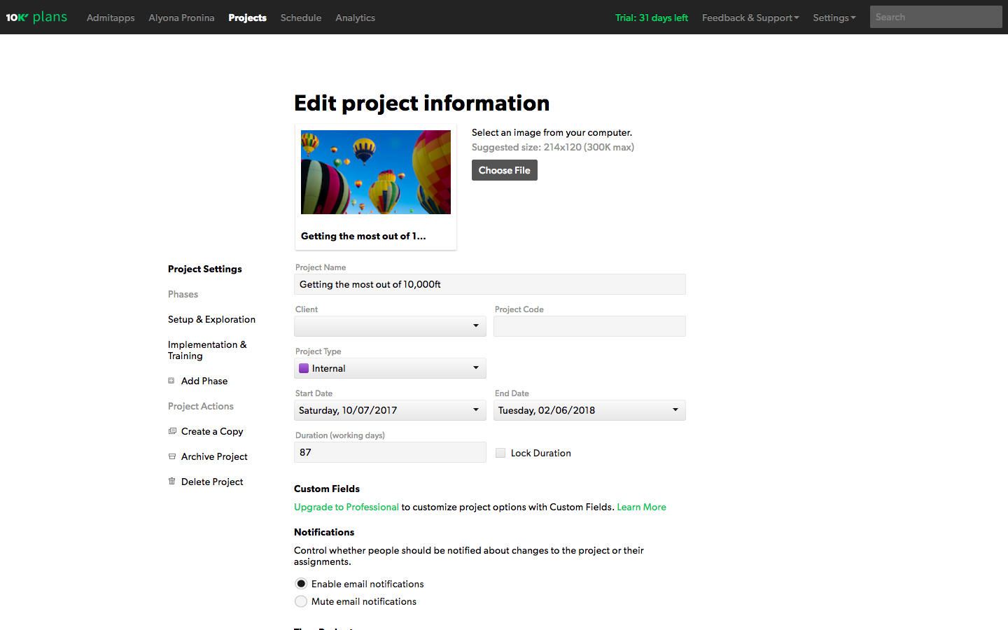Viewport: 1008px width, 630px height.
Task: Open the Client dropdown
Action: (390, 326)
